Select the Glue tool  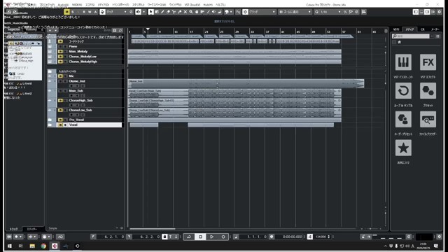tap(179, 12)
